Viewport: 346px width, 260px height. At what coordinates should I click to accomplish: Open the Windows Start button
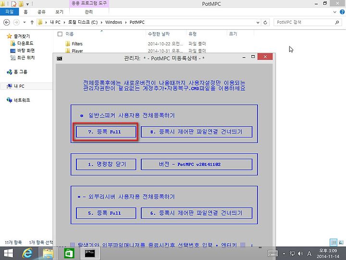[8, 253]
